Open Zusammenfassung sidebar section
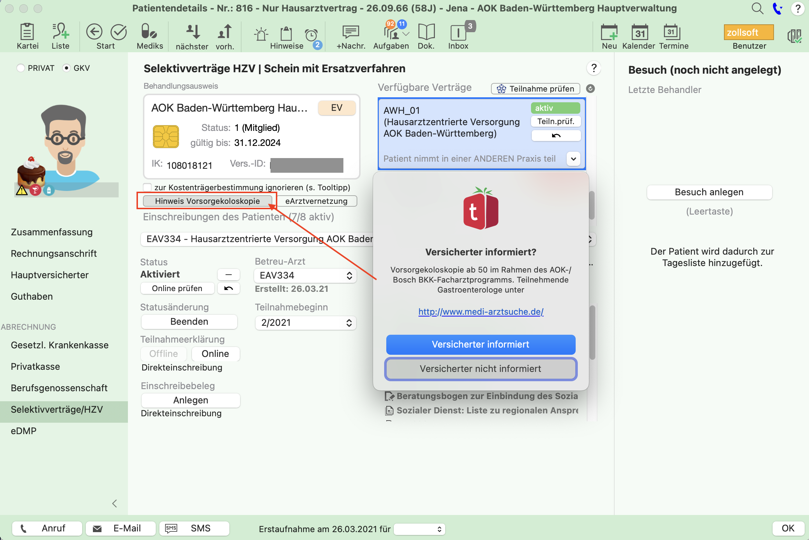Image resolution: width=809 pixels, height=540 pixels. pyautogui.click(x=52, y=232)
